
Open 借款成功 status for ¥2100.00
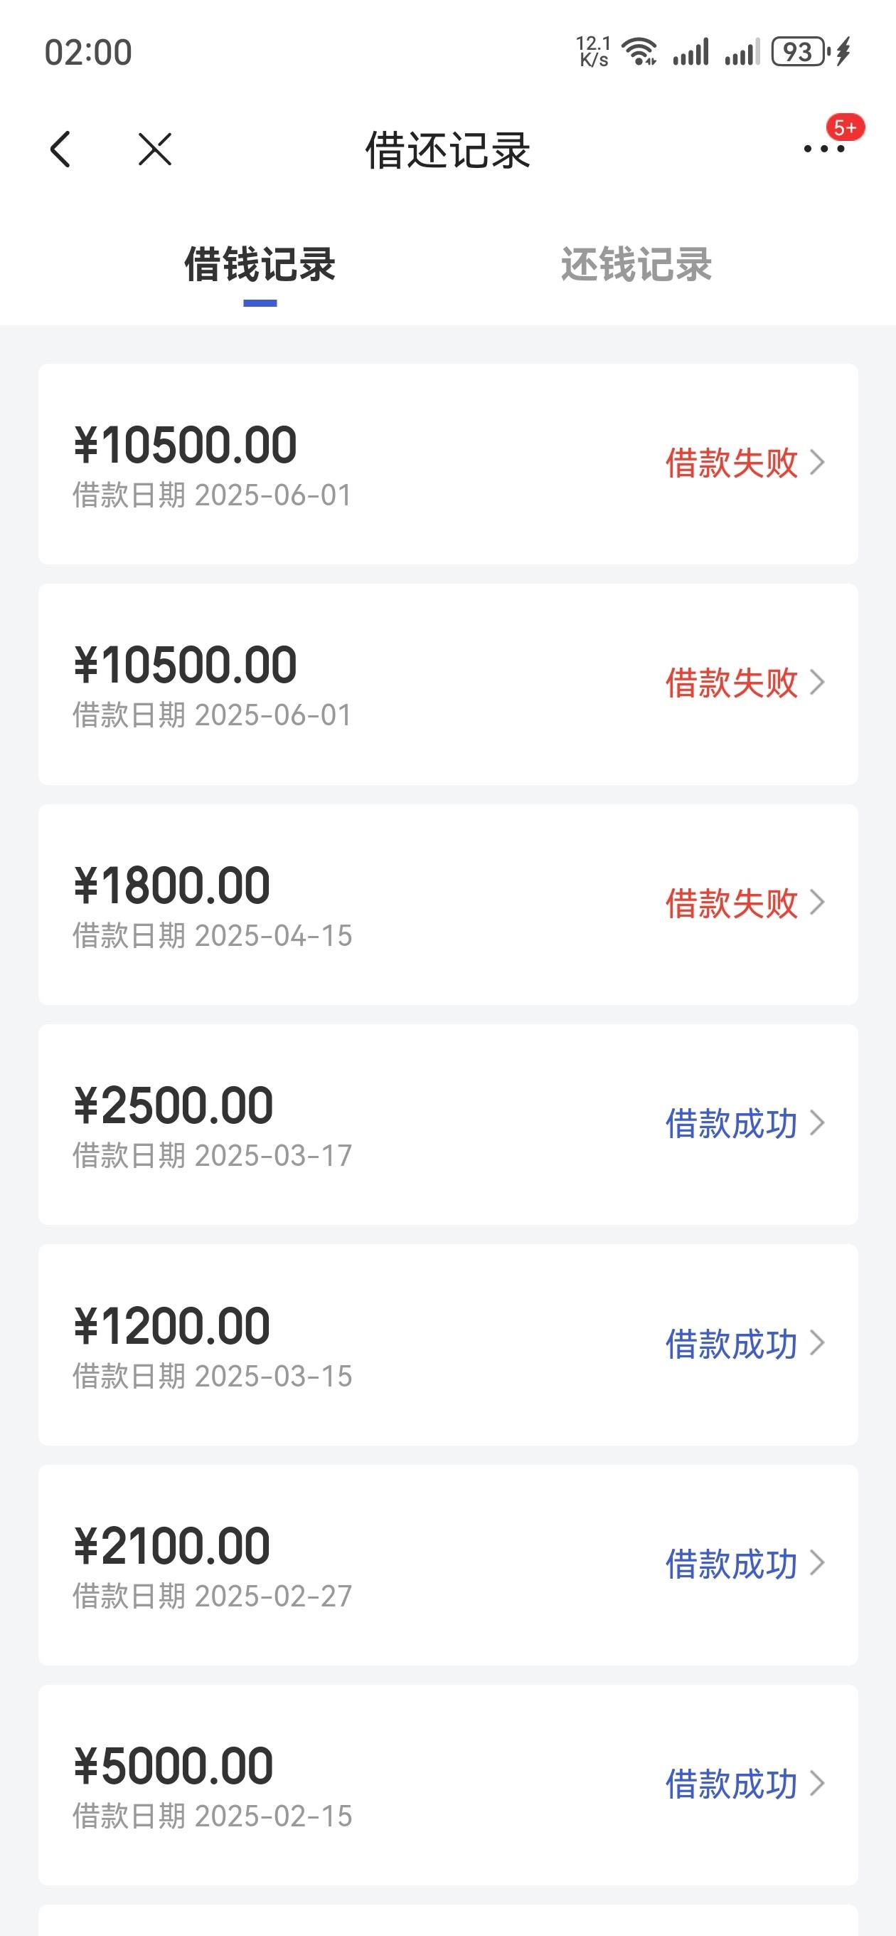coord(732,1563)
